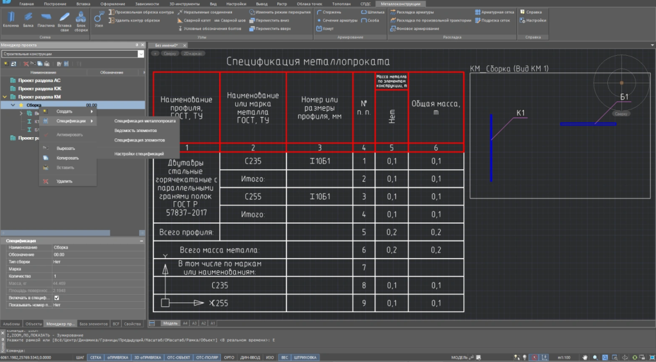Toggle ОРТО mode in status bar
The width and height of the screenshot is (656, 362).
pyautogui.click(x=229, y=357)
